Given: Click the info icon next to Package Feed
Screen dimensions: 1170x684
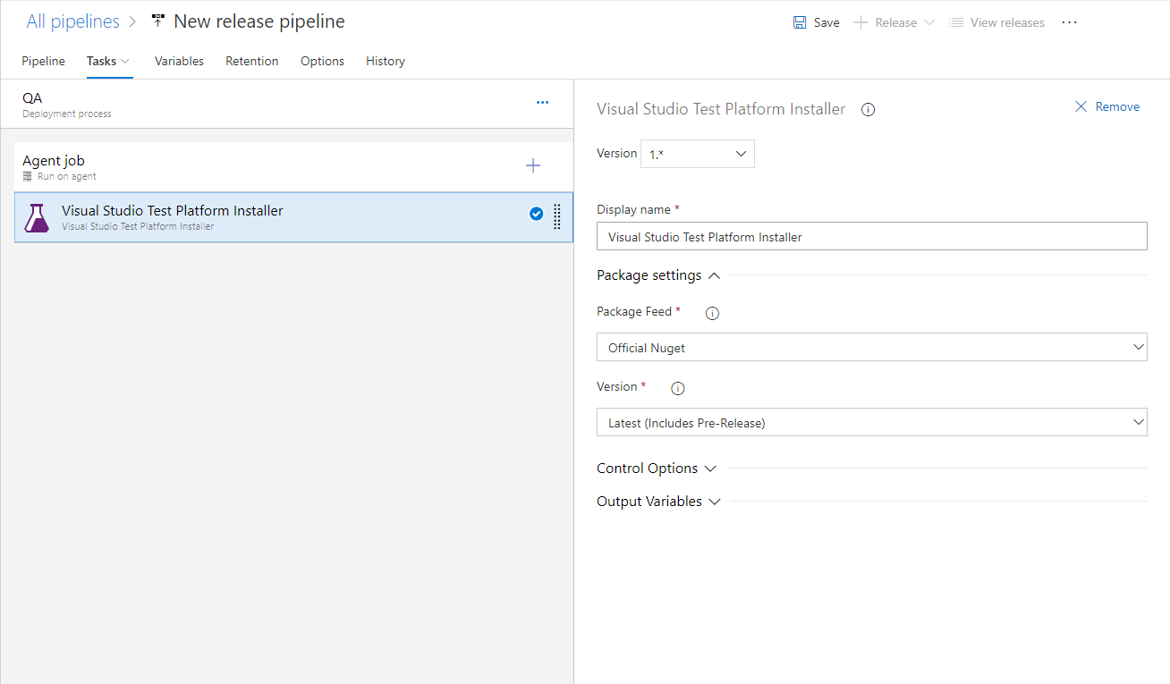Looking at the screenshot, I should coord(711,313).
